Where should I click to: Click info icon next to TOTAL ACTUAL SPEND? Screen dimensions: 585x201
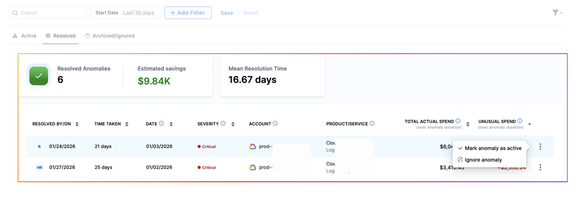[x=458, y=121]
